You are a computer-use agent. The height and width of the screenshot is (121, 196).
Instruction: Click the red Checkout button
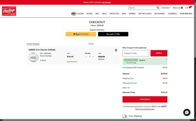145,99
